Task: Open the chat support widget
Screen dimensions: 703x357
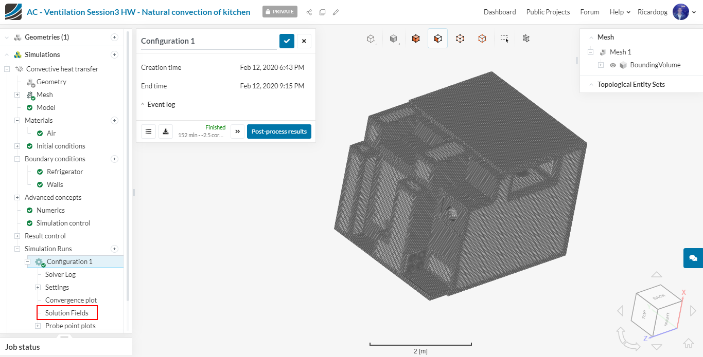Action: coord(693,258)
